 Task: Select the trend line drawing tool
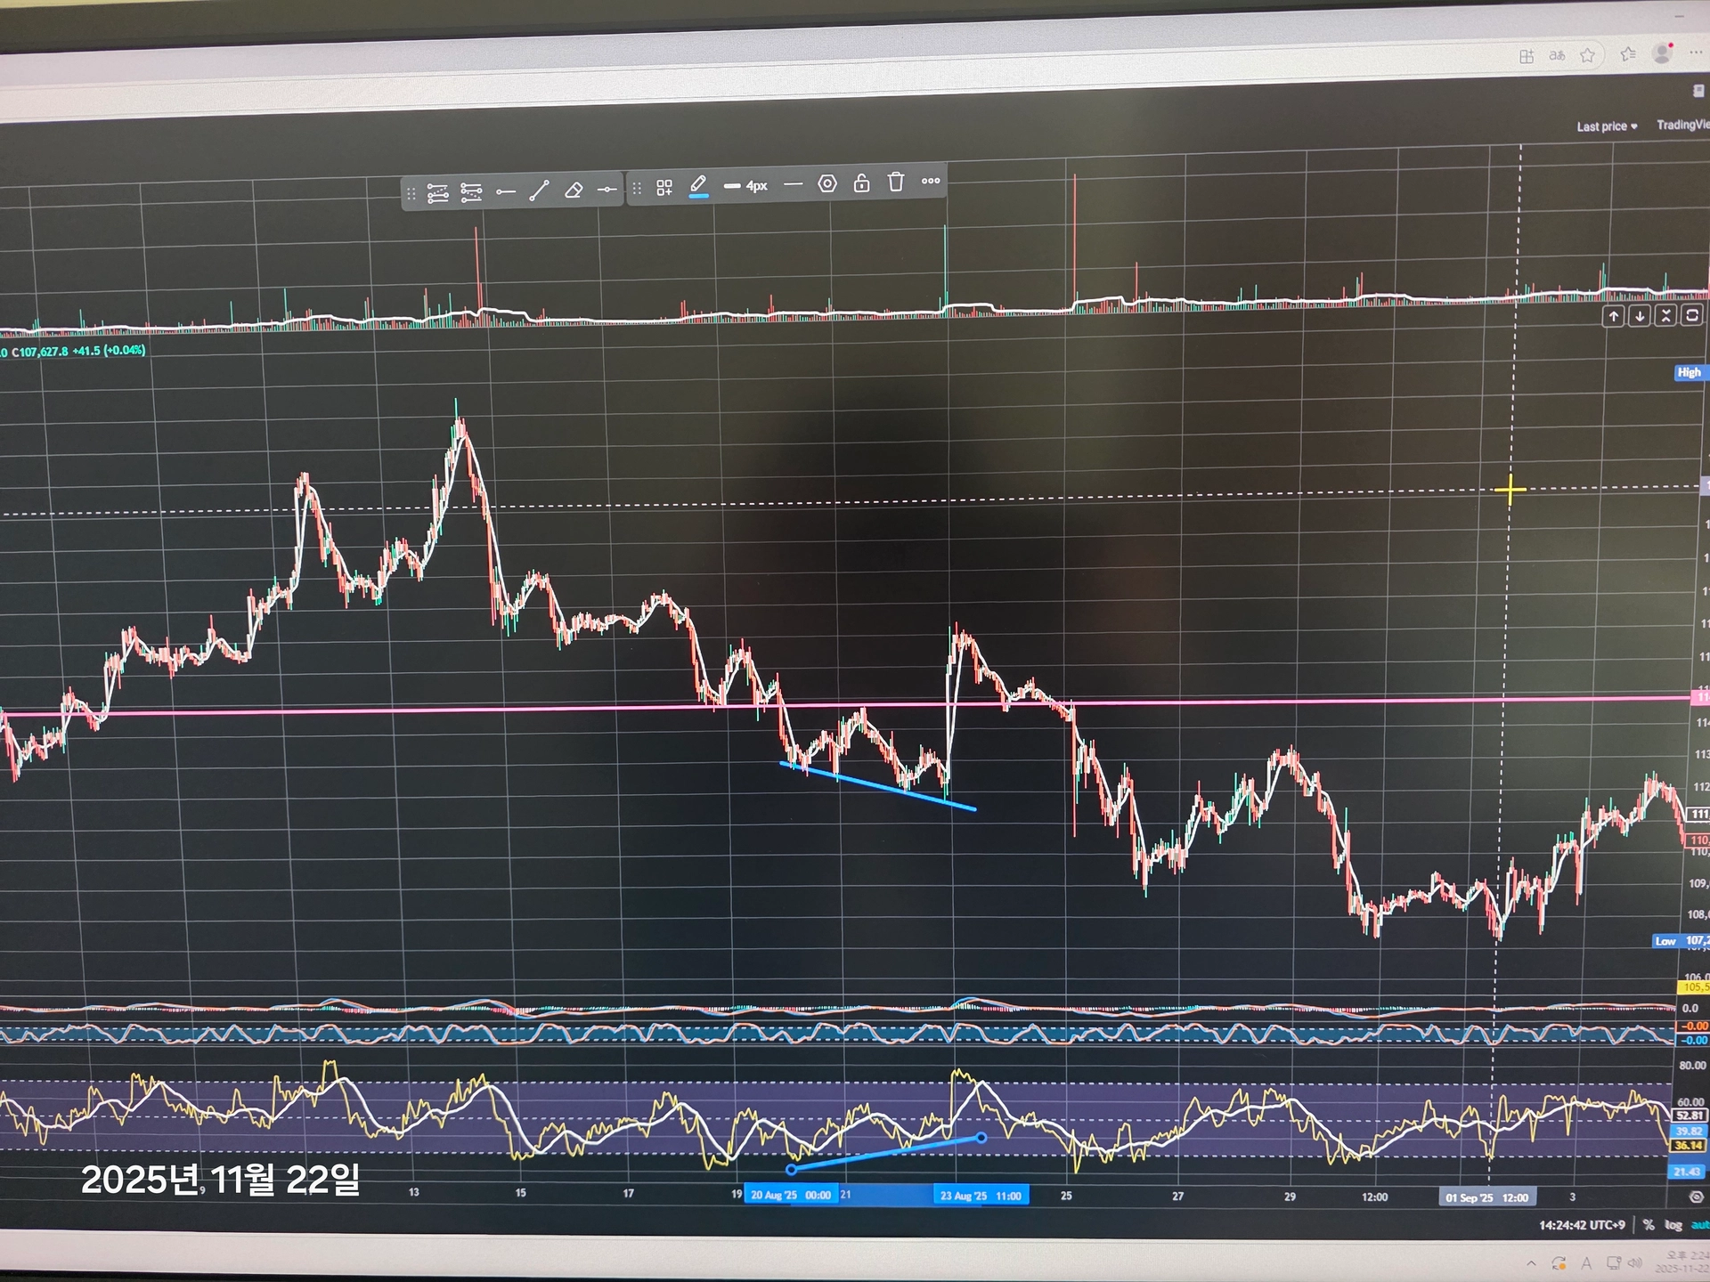[539, 191]
